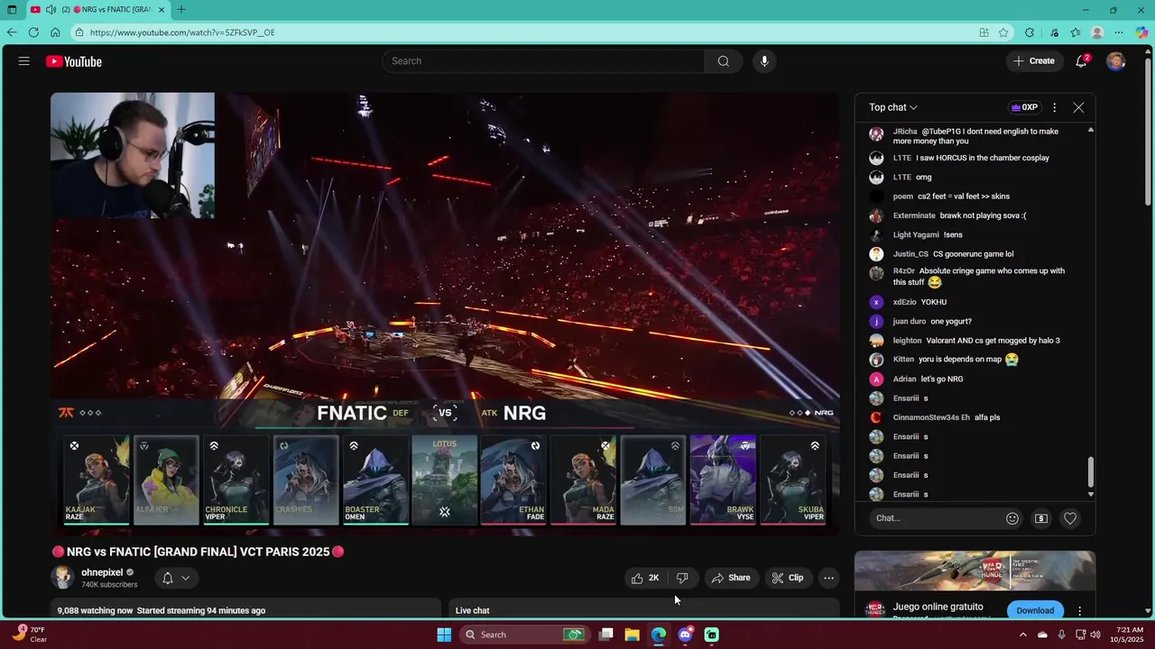Open browser extensions puzzle icon

(1030, 32)
